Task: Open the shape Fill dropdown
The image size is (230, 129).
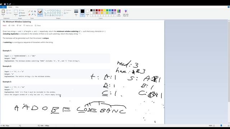Action: point(66,13)
